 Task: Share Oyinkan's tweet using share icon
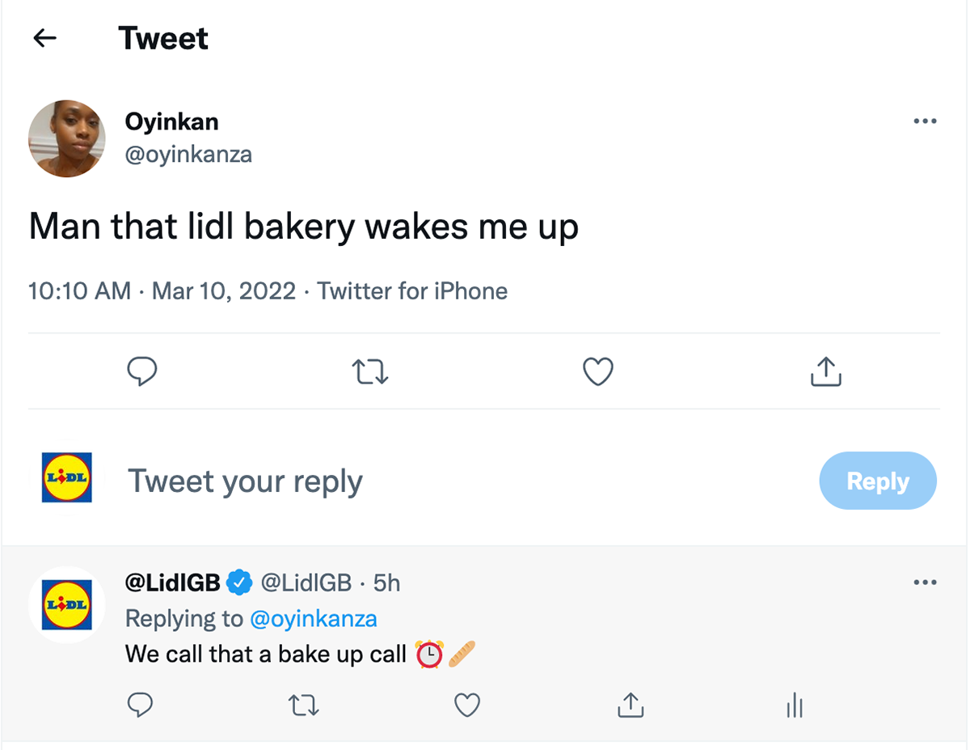coord(825,371)
